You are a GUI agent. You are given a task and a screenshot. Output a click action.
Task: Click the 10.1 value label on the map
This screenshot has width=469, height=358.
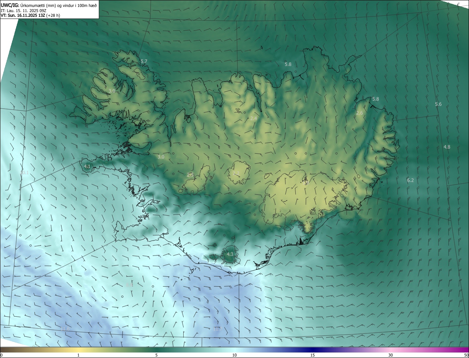[24, 172]
